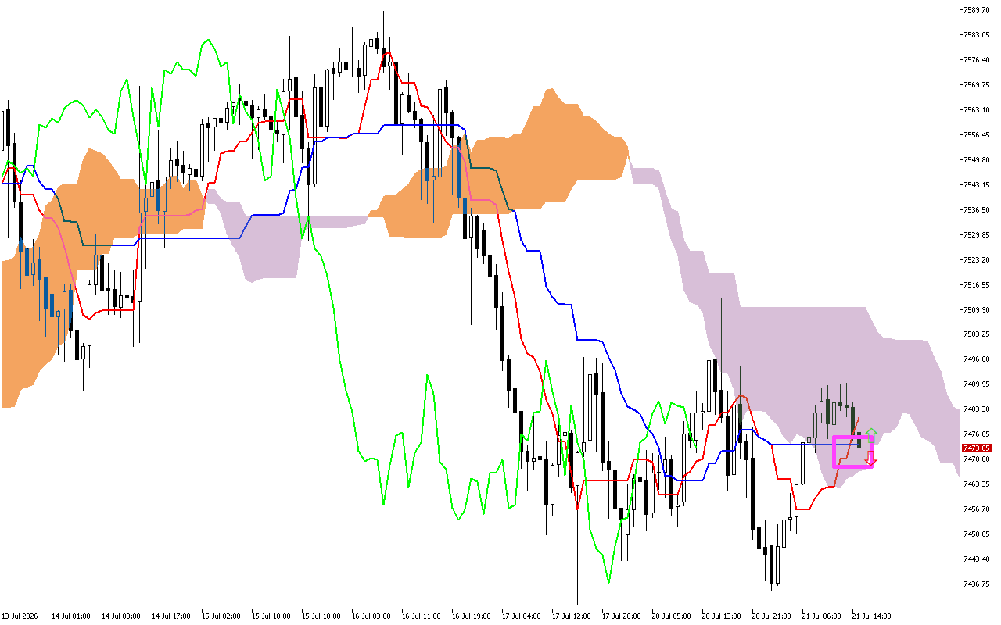Click the 7589.70 price axis label
Viewport: 1001px width, 625px height.
point(978,10)
